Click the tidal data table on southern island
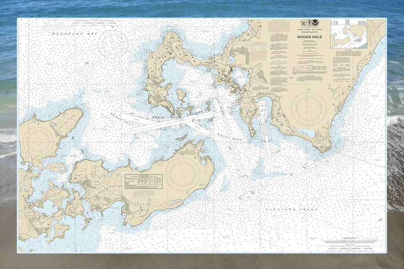Viewport: 404px width, 269px height. 144,181
